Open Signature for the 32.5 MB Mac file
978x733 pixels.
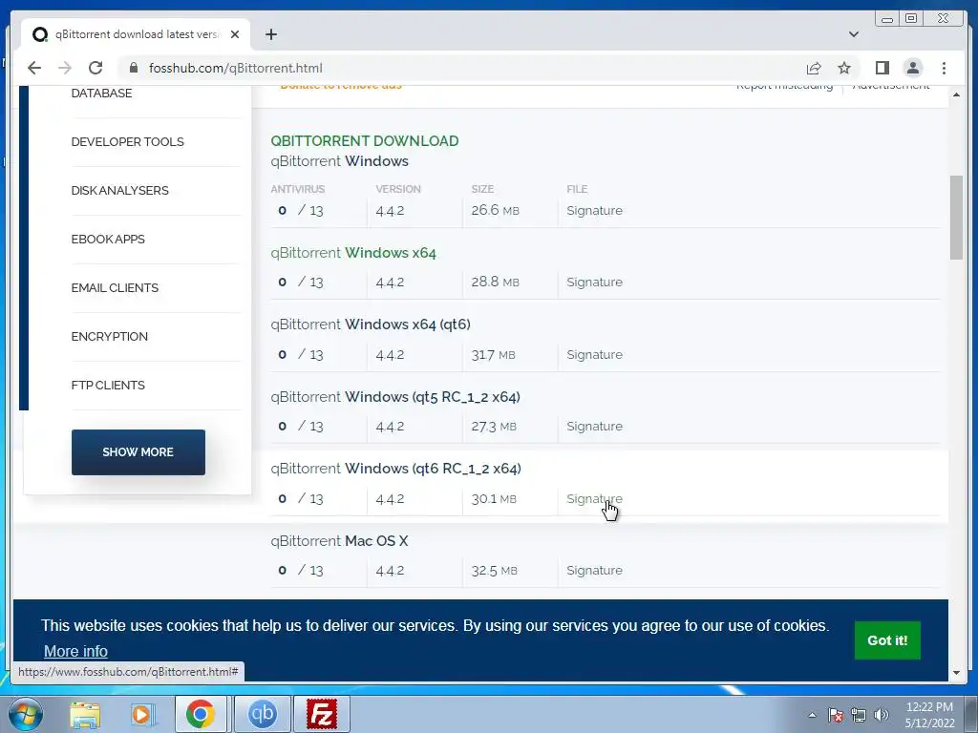(x=594, y=571)
